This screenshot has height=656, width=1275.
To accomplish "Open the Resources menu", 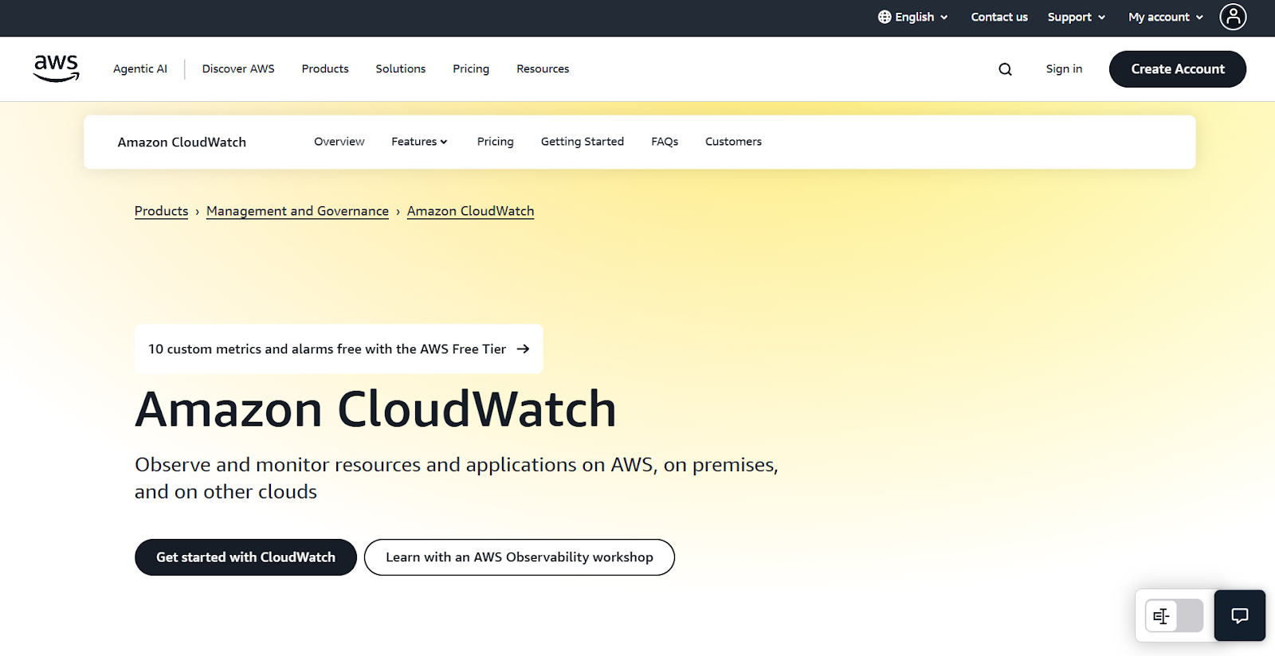I will 543,69.
